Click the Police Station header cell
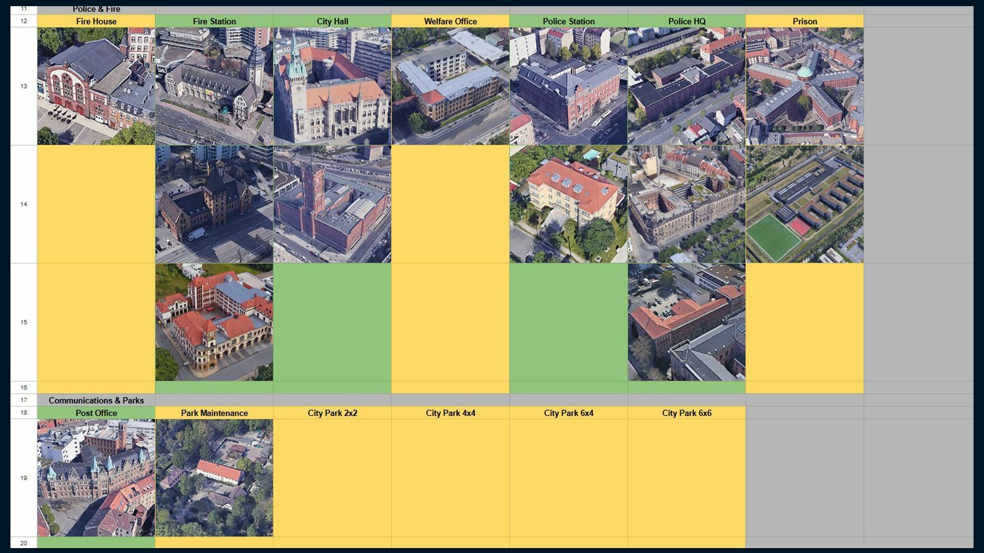The width and height of the screenshot is (984, 553). coord(568,22)
